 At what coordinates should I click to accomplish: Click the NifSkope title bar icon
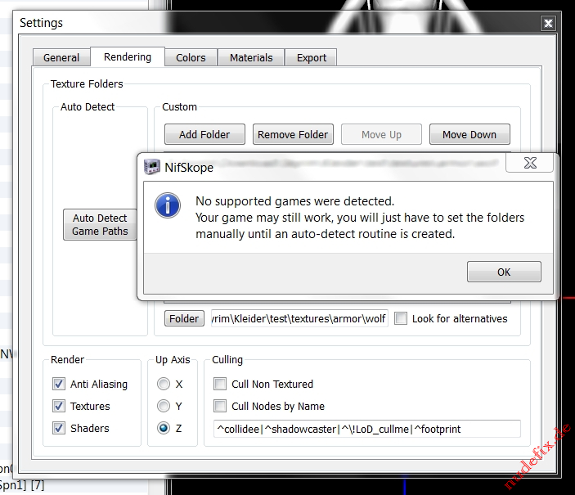pyautogui.click(x=152, y=167)
